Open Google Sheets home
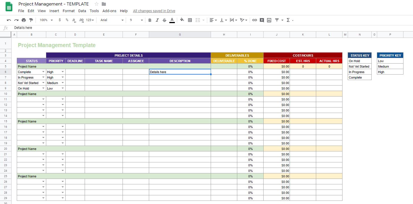 click(x=9, y=7)
